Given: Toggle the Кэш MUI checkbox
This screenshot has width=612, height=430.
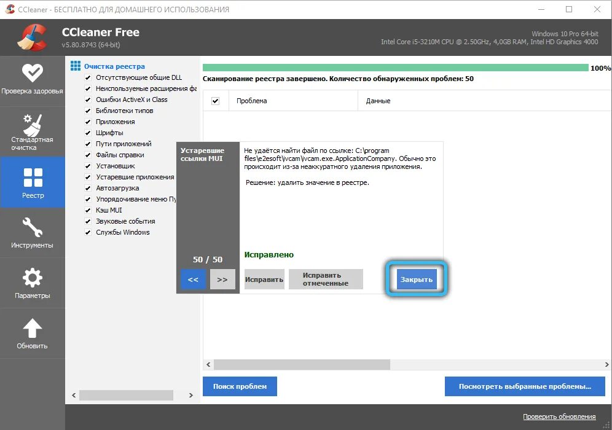Looking at the screenshot, I should click(x=88, y=210).
